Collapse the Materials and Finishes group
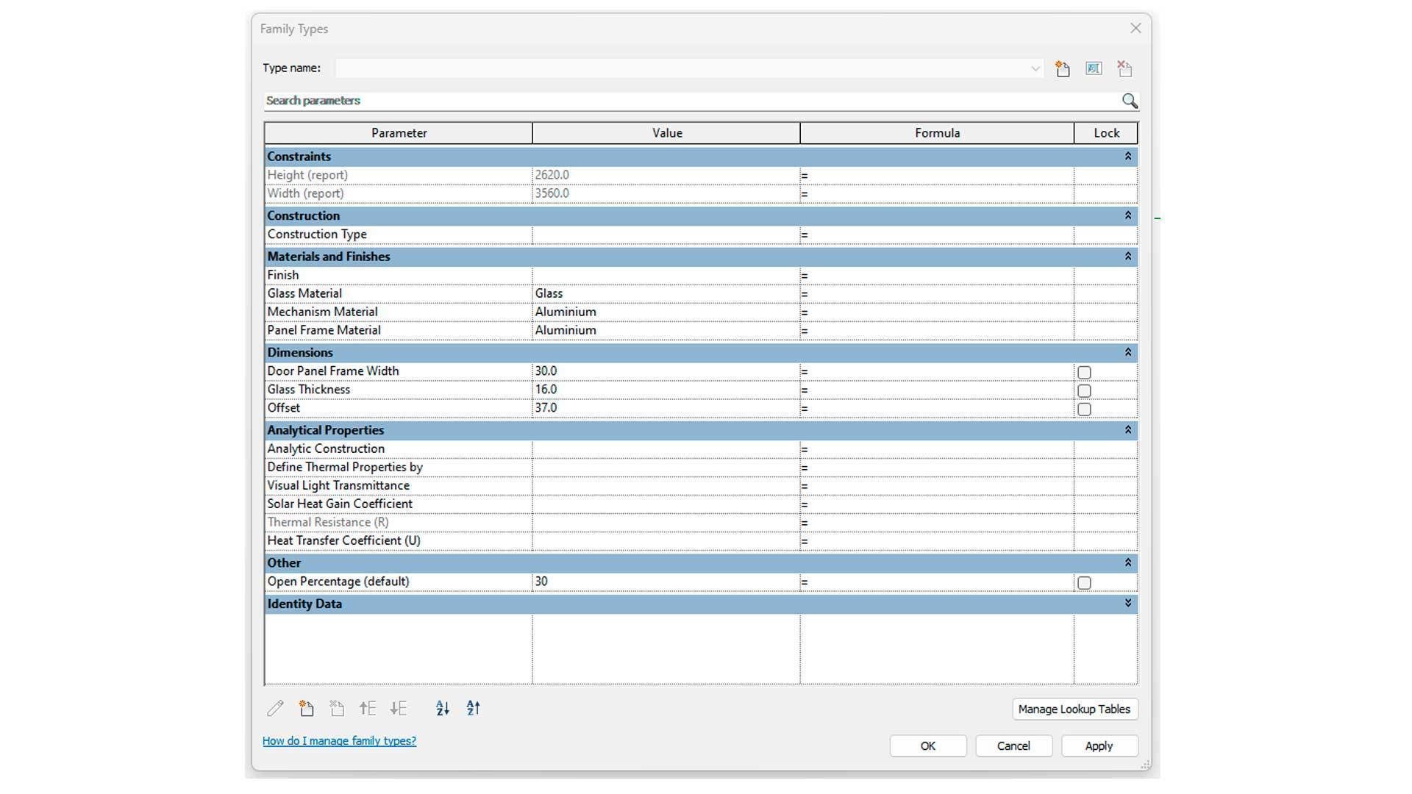 click(x=1127, y=257)
